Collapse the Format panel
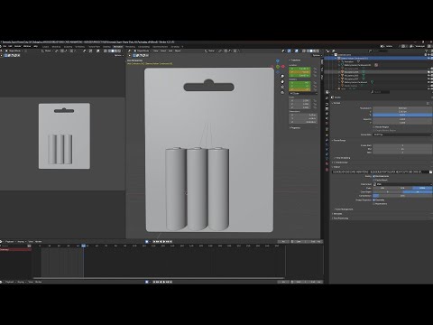Image resolution: width=433 pixels, height=325 pixels. point(337,103)
